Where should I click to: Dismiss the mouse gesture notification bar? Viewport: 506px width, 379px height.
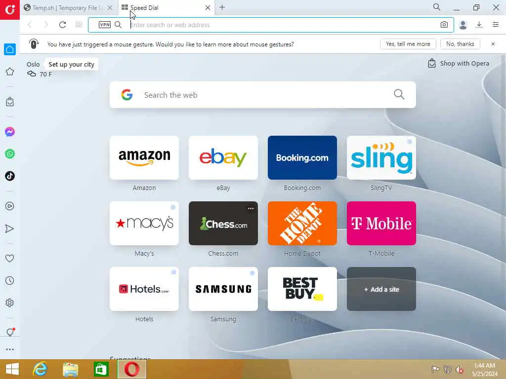point(493,44)
